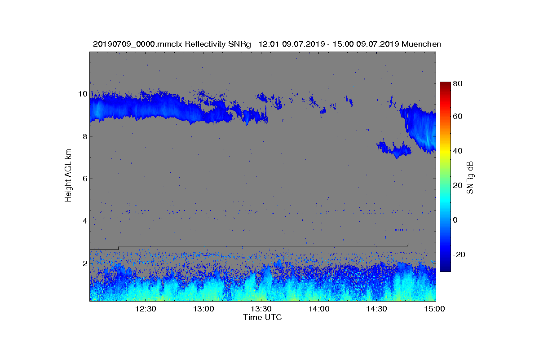The height and width of the screenshot is (359, 539).
Task: Click the height tick label 6
Action: pos(84,179)
